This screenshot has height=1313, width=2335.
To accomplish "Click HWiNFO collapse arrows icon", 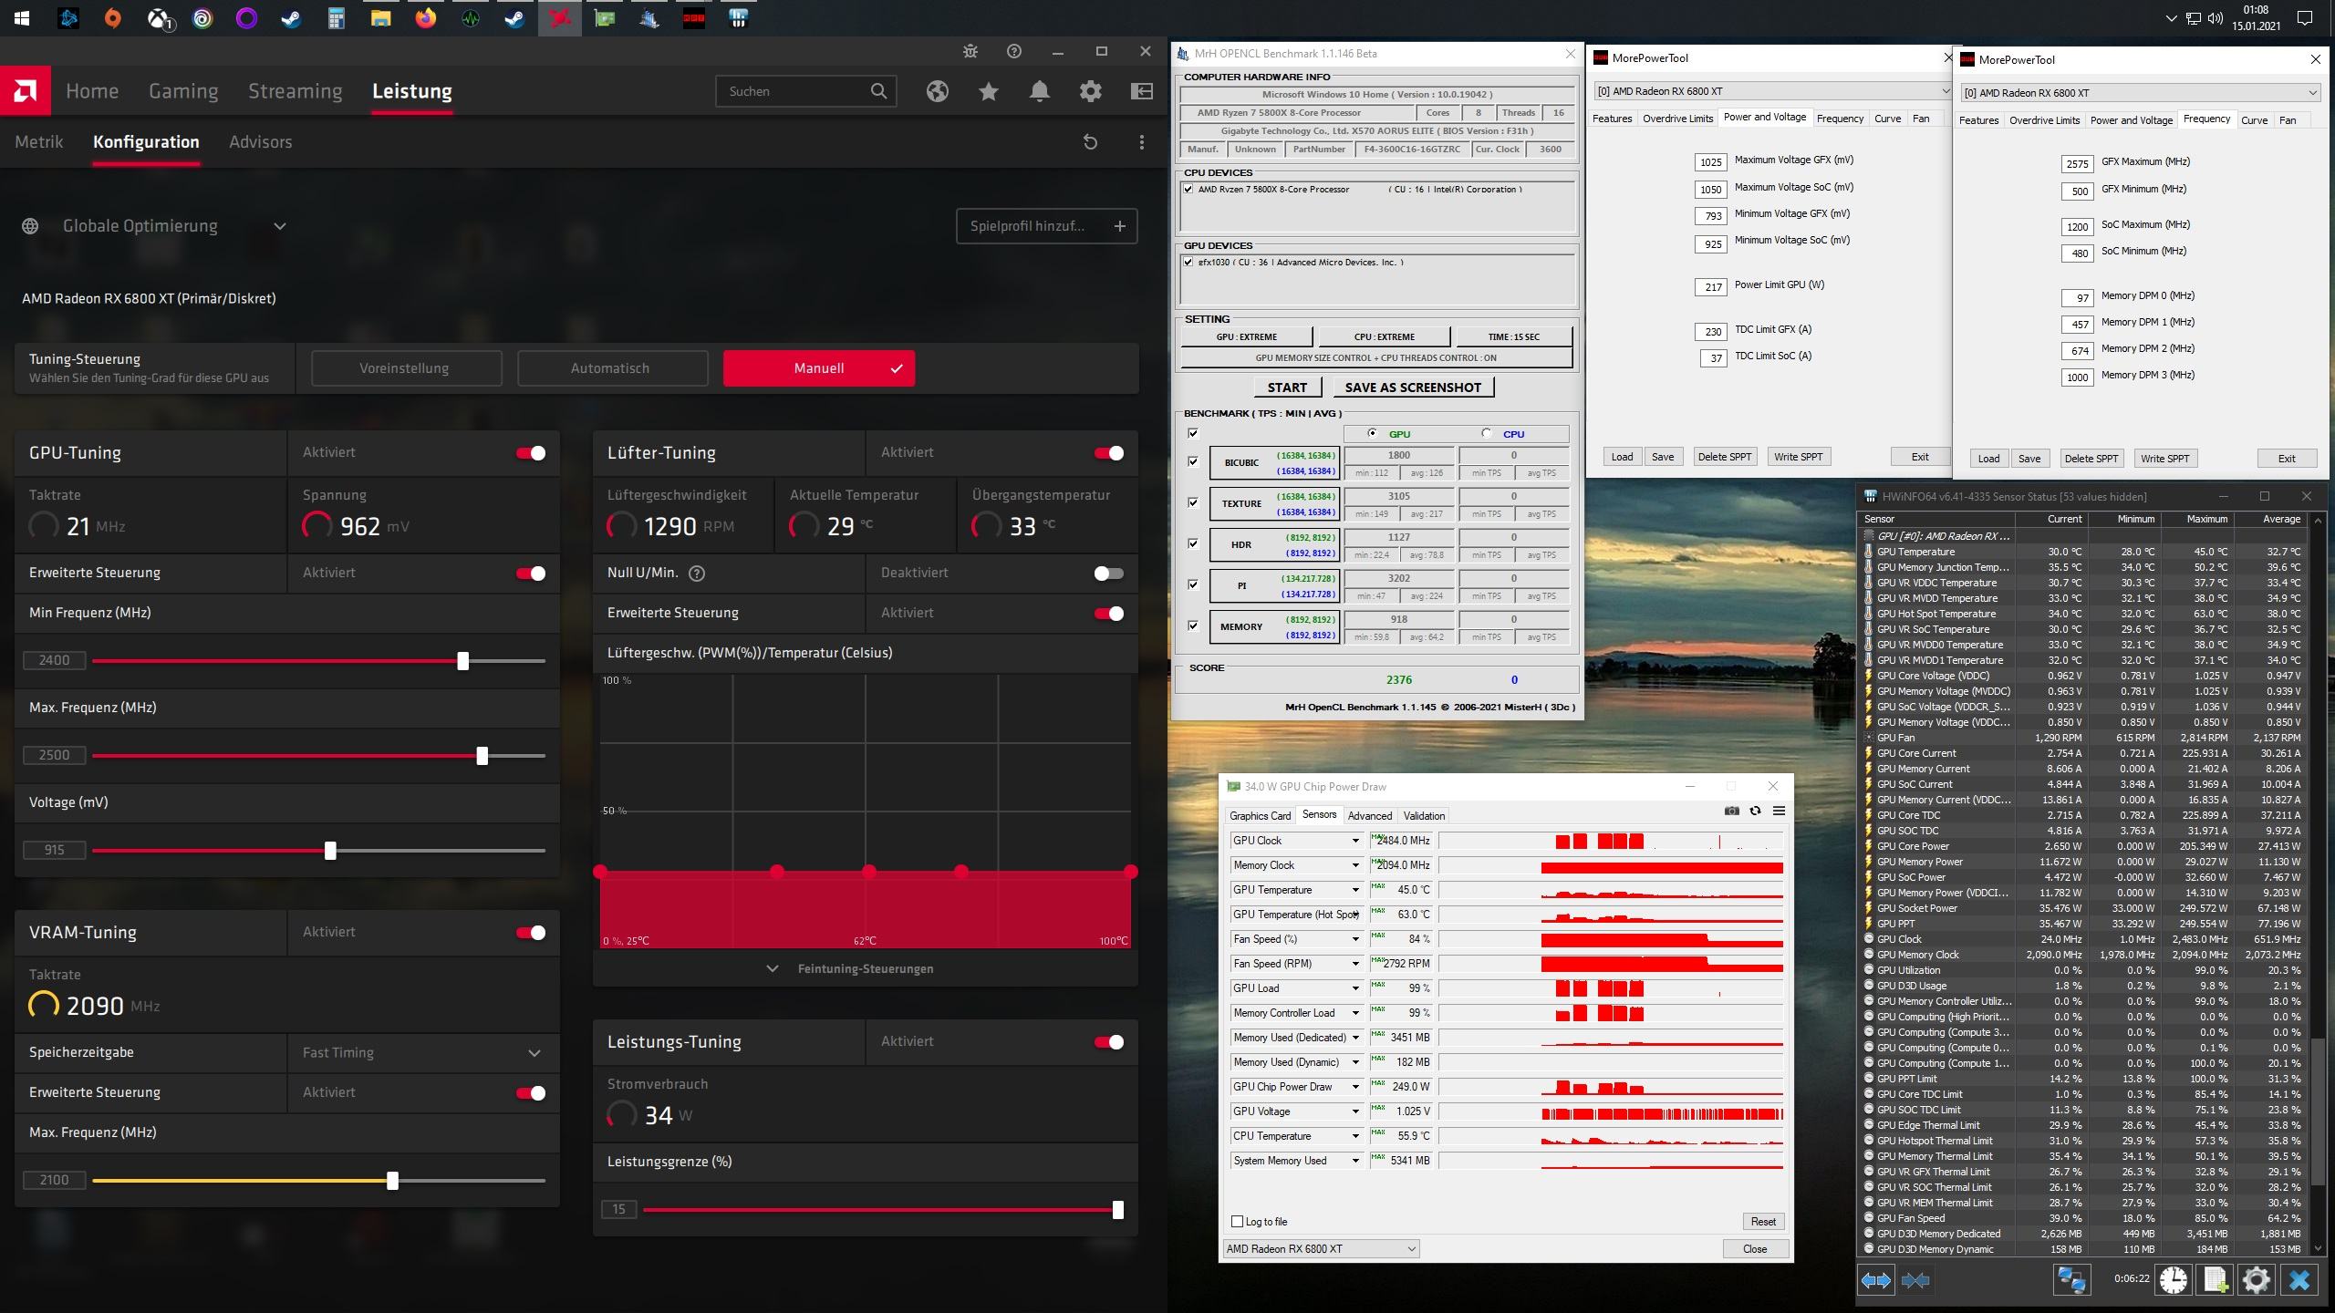I will pos(1915,1280).
